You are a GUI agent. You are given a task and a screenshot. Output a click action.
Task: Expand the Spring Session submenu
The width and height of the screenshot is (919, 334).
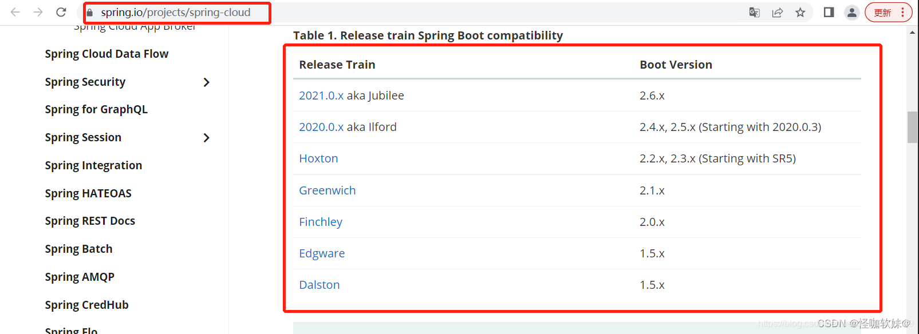pos(207,138)
